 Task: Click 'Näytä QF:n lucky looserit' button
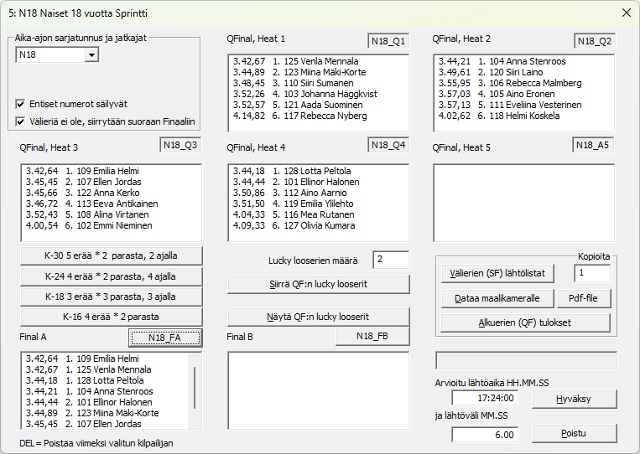pos(318,317)
